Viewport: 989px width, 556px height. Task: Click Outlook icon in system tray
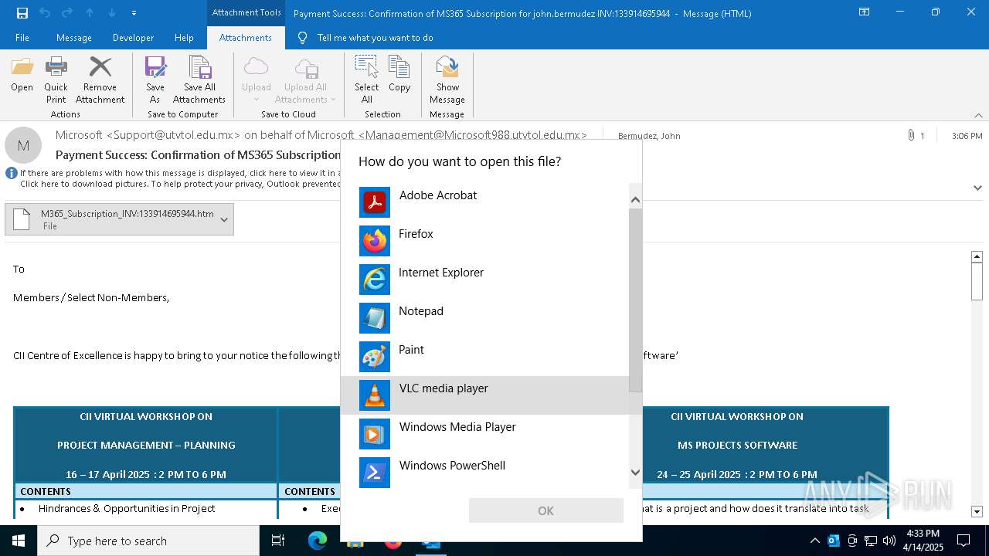[833, 541]
